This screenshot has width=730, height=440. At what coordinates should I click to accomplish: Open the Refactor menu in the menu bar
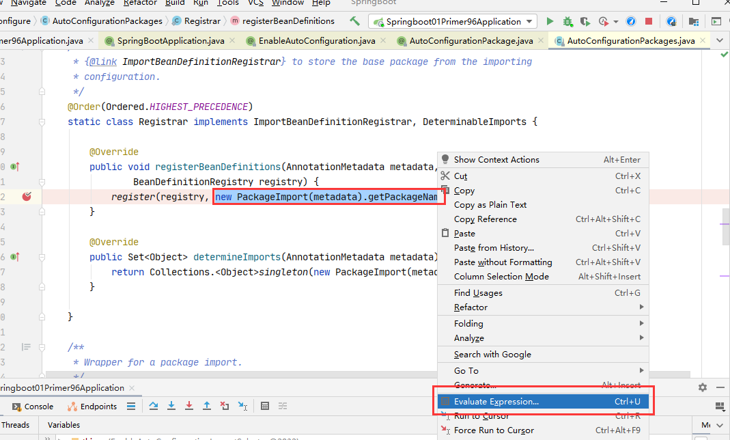tap(140, 3)
